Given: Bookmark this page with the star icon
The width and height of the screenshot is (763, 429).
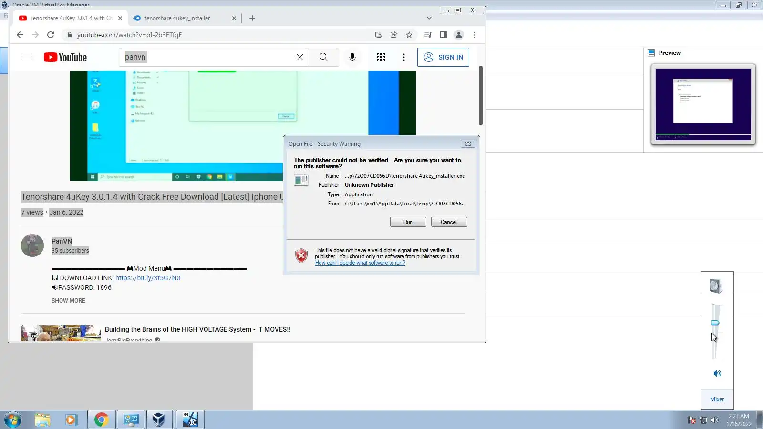Looking at the screenshot, I should (409, 35).
